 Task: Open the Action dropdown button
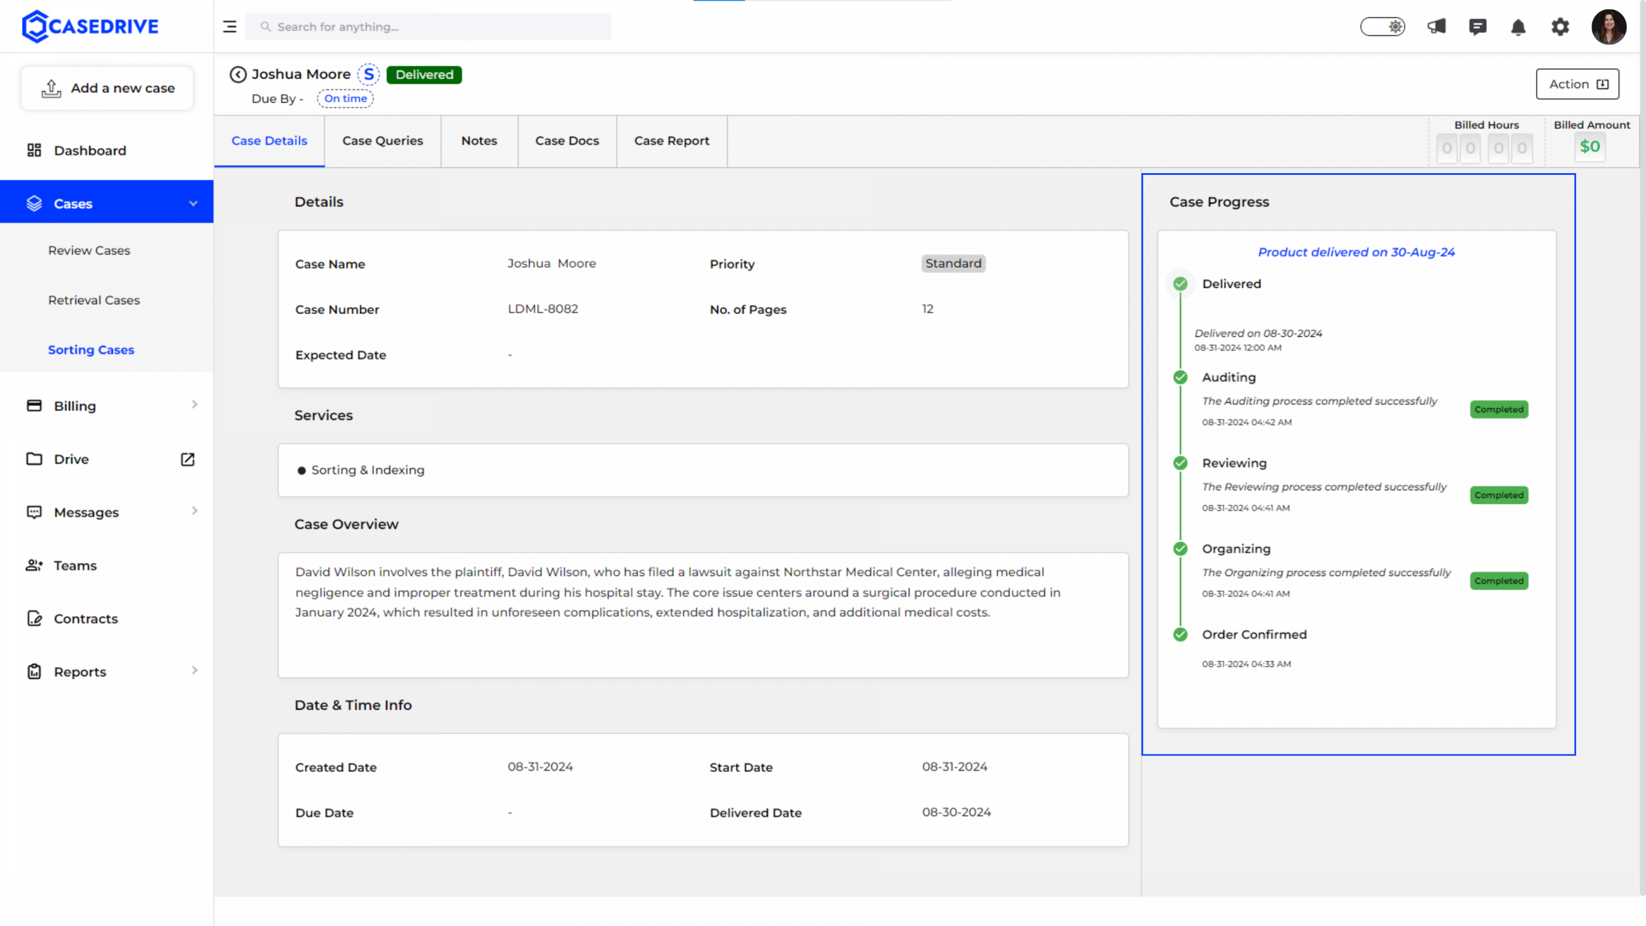[1577, 85]
